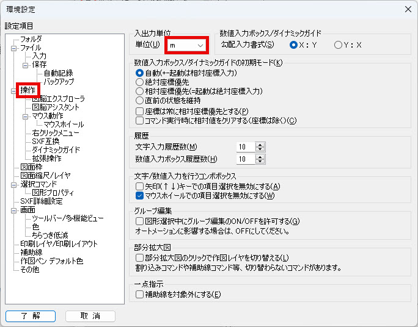418x327 pixels.
Task: Increase 文字入力履歴数 with spinner up arrow
Action: 260,144
